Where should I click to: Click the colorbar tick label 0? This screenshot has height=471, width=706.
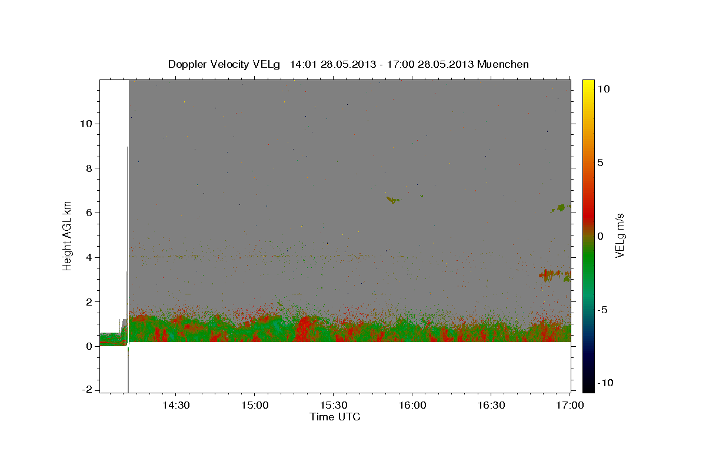(601, 236)
